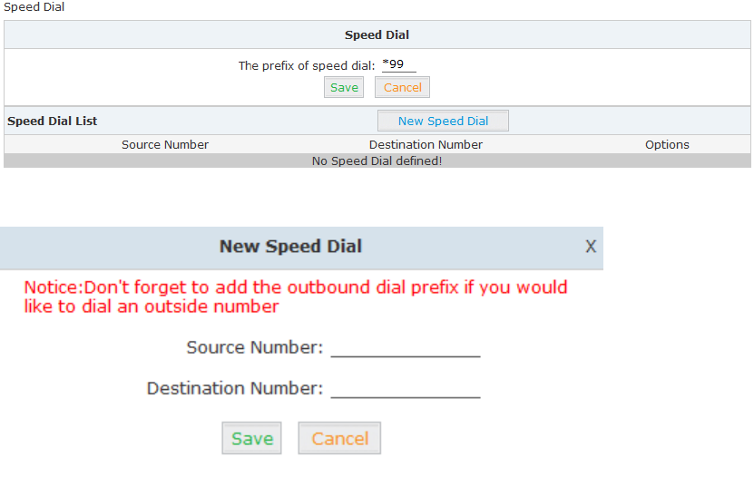Click the Speed Dial panel header
The width and height of the screenshot is (754, 486).
pos(377,35)
